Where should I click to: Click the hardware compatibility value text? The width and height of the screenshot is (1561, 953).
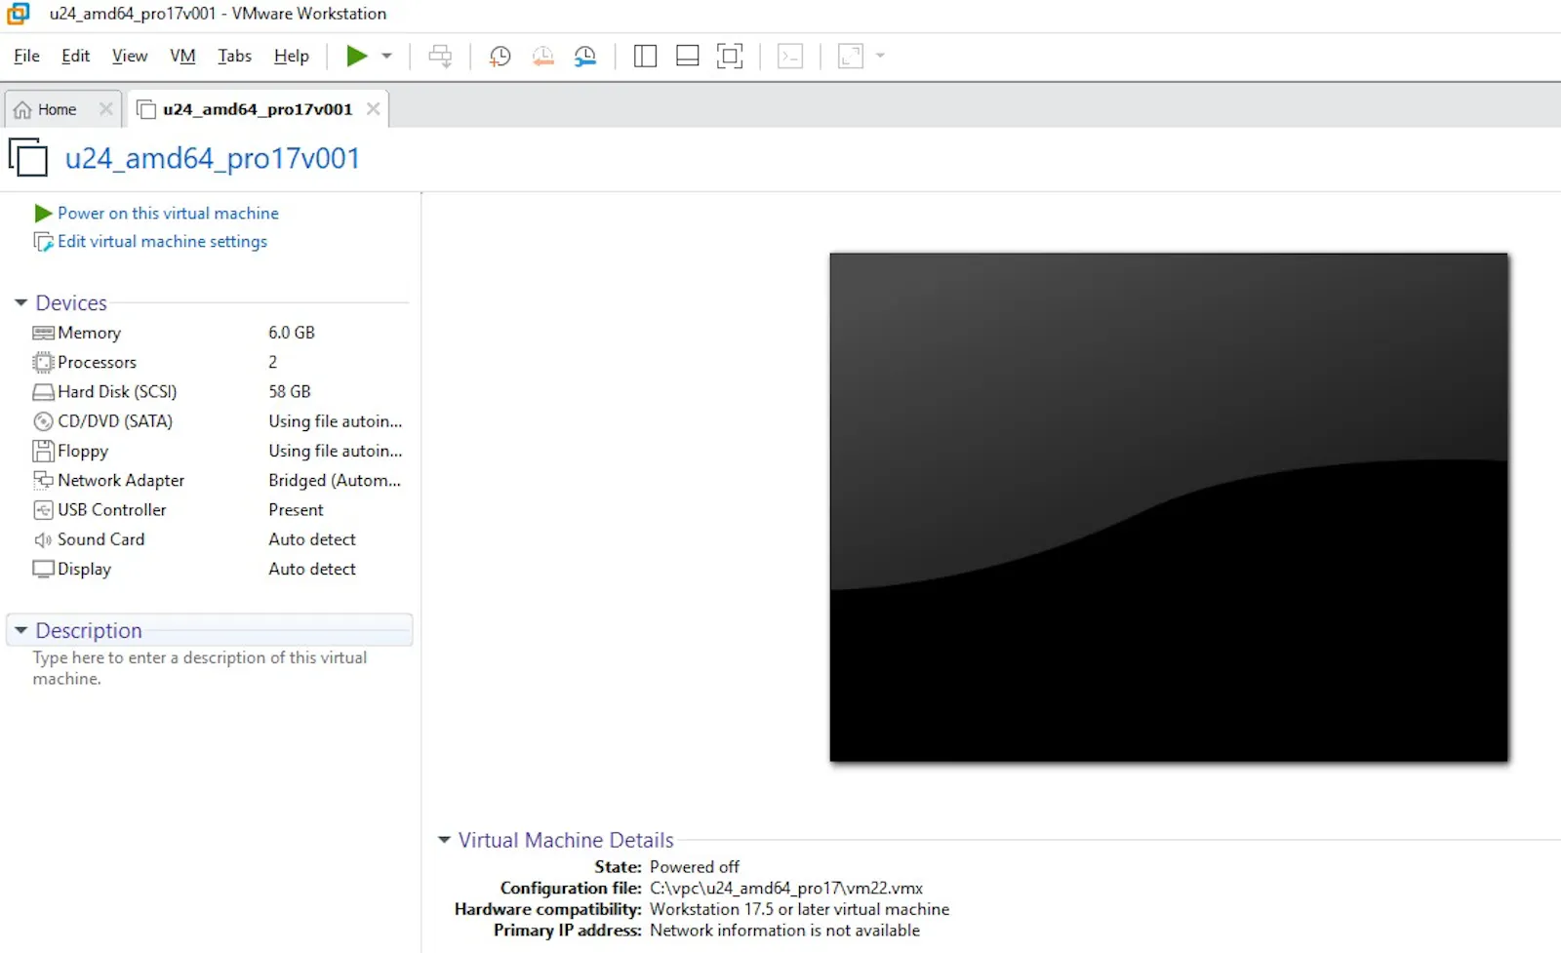799,909
